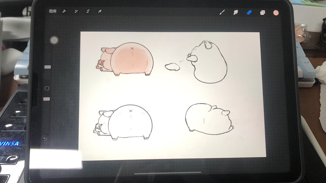Activate the Selection tool
This screenshot has width=326, height=183.
pos(88,11)
